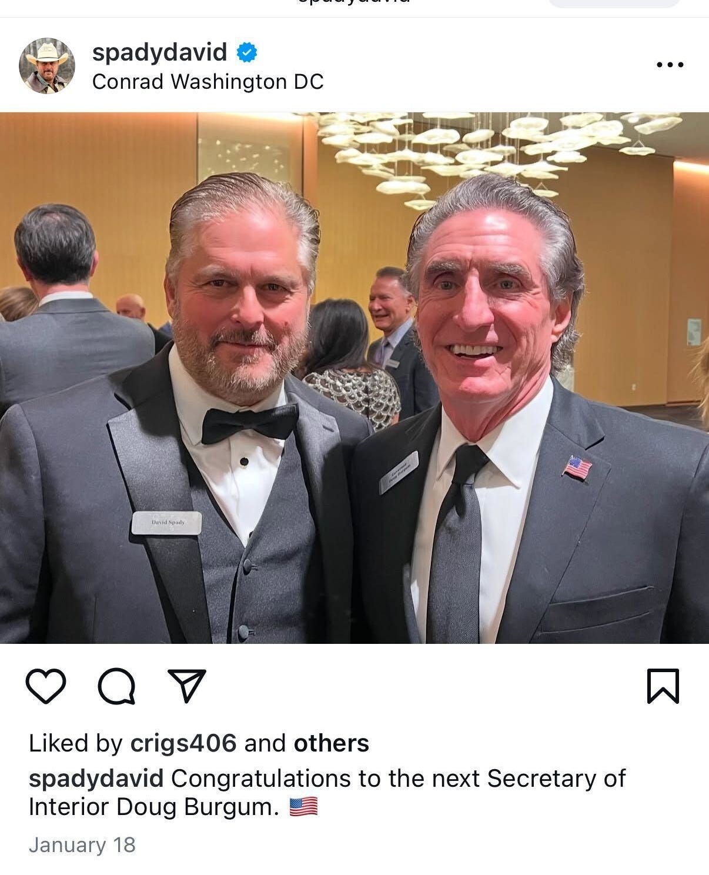This screenshot has width=709, height=875.
Task: Save post with the bookmark icon
Action: click(x=663, y=686)
